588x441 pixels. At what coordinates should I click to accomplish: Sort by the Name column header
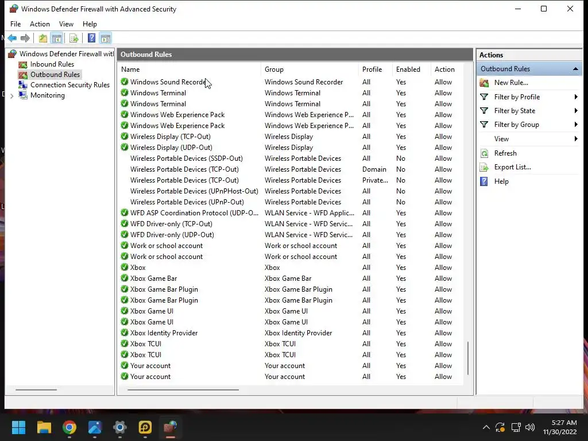[189, 69]
